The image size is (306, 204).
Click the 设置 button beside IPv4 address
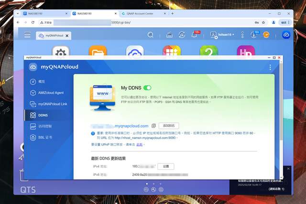pyautogui.click(x=166, y=166)
